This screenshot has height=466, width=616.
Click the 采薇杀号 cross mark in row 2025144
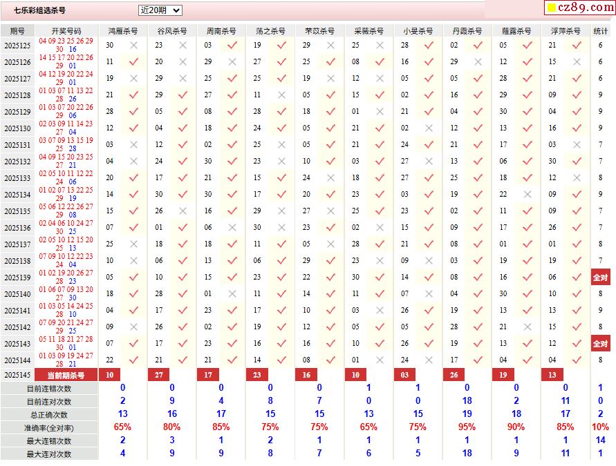[x=380, y=360]
